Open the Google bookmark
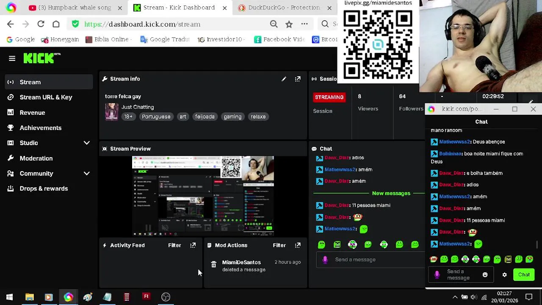The width and height of the screenshot is (542, 305). point(20,39)
